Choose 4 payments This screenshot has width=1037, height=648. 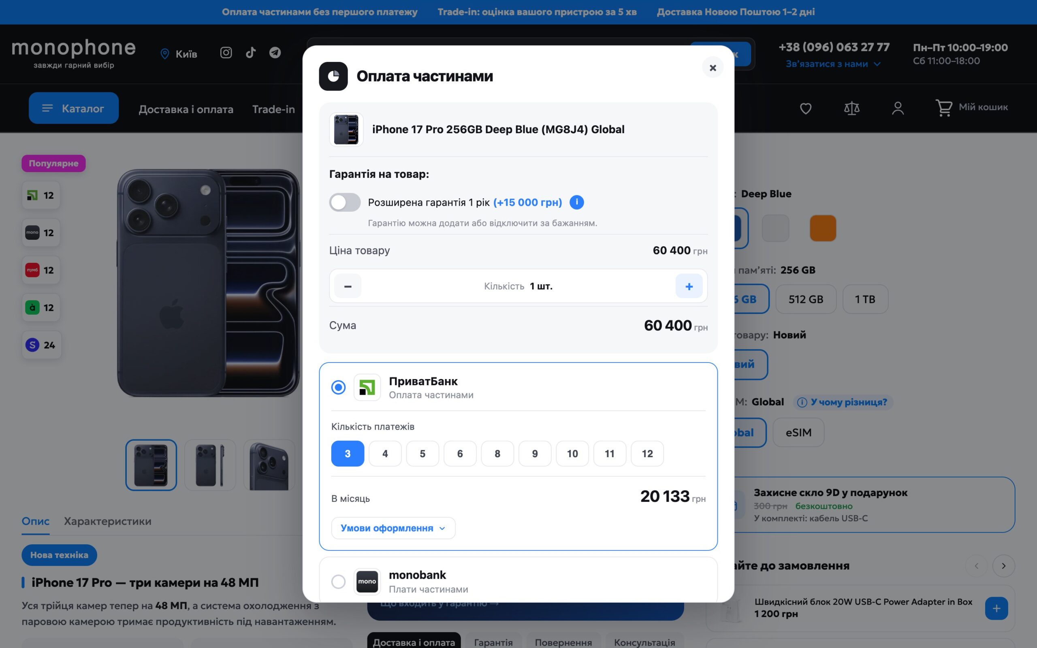click(x=385, y=454)
